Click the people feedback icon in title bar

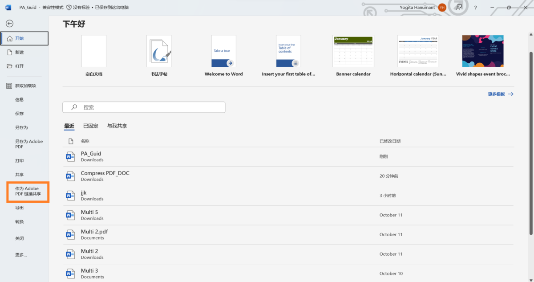click(x=459, y=8)
